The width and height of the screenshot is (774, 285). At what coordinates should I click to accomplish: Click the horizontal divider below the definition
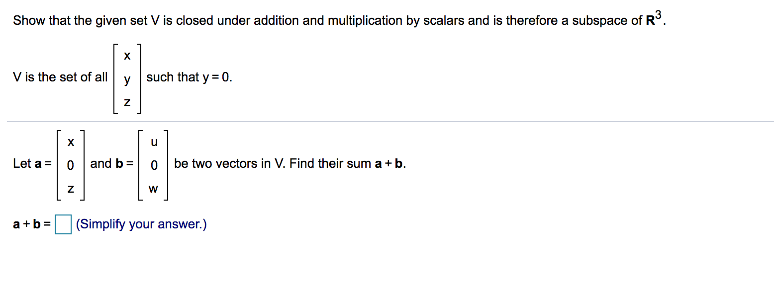tap(390, 121)
